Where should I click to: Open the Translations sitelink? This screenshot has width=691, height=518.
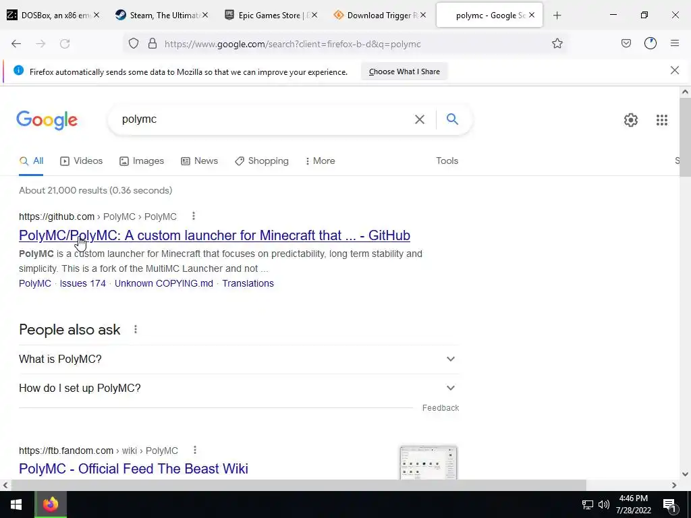point(248,283)
